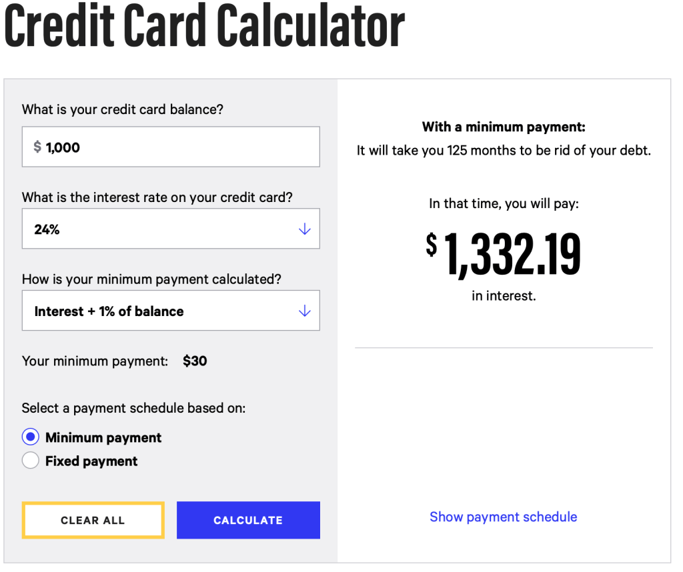Click the down arrow beside 24%
Screen dimensions: 683x572
point(305,229)
